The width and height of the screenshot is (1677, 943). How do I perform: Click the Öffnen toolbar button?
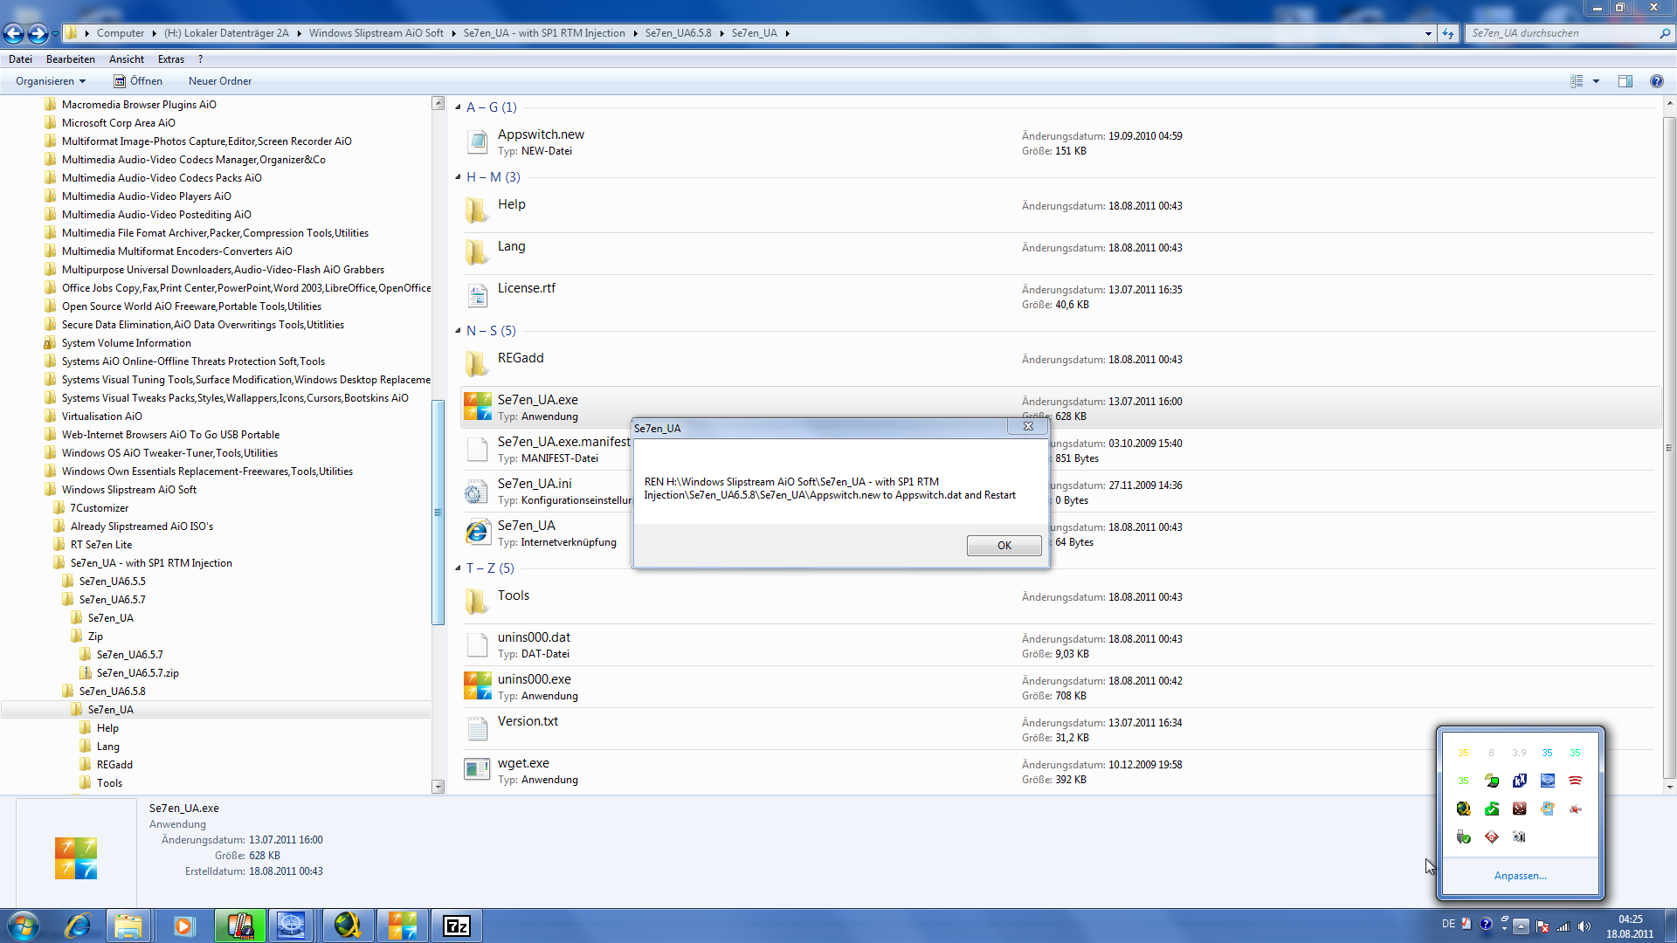[138, 81]
